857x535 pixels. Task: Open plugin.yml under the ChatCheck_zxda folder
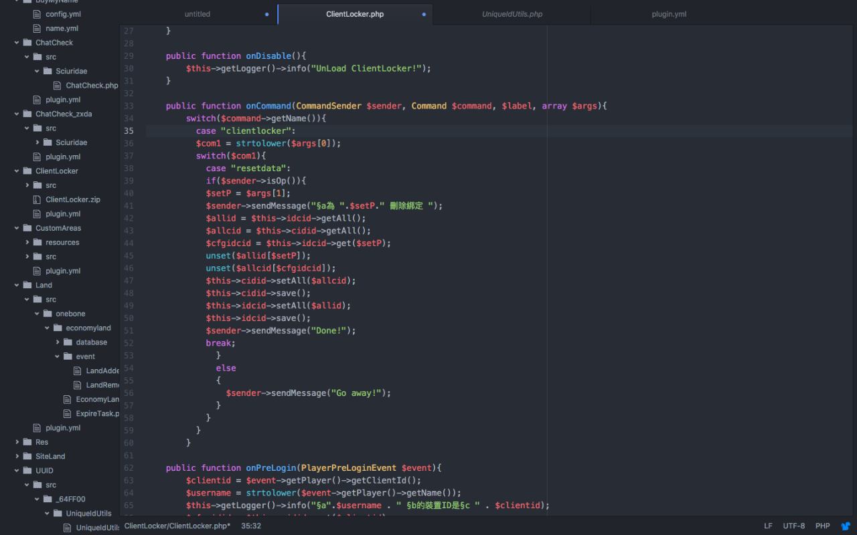click(63, 156)
